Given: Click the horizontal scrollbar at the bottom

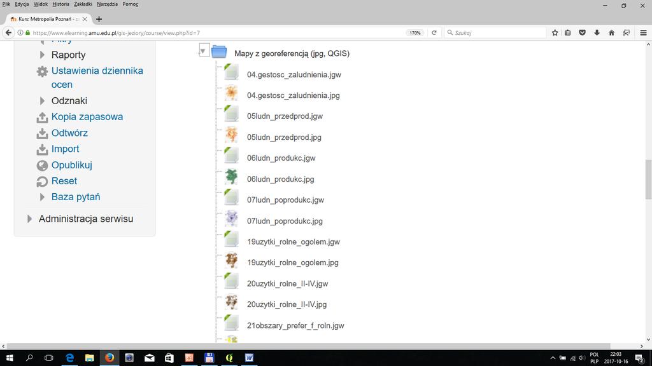Looking at the screenshot, I should pos(309,346).
